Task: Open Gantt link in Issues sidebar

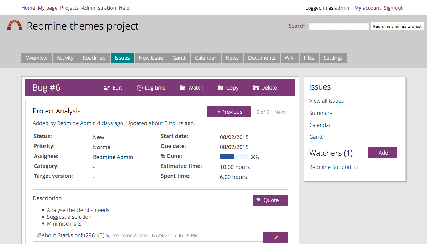Action: point(316,137)
